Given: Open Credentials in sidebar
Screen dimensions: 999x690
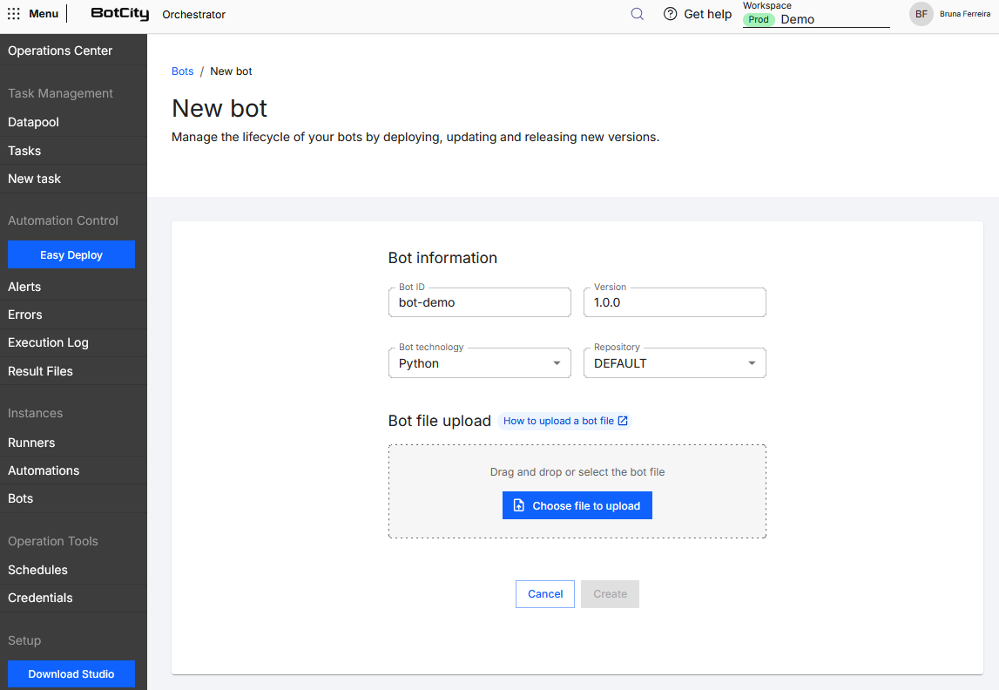Looking at the screenshot, I should [73, 598].
